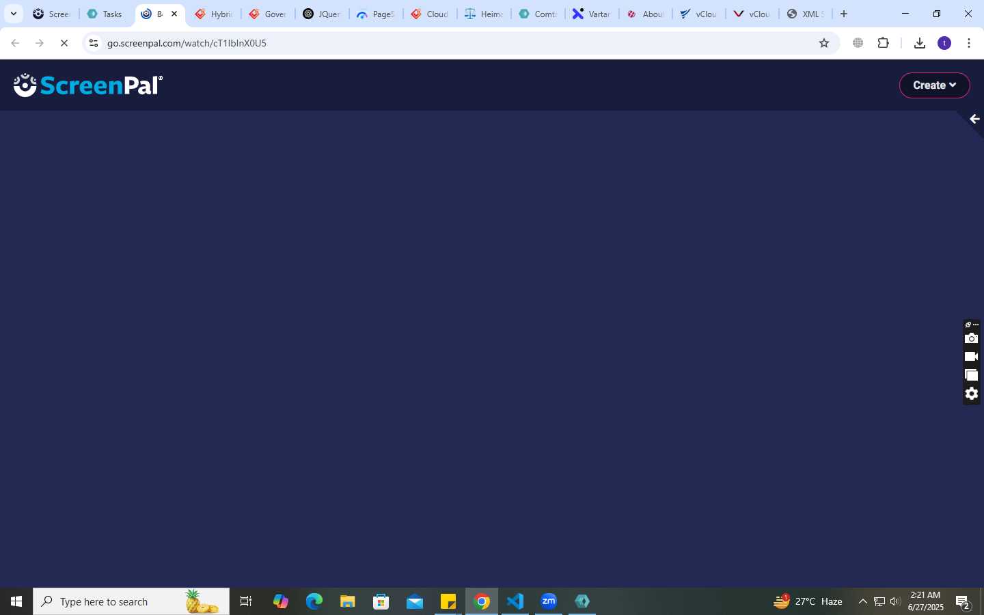The image size is (984, 615).
Task: Switch to the first vCloud tab
Action: click(x=698, y=14)
